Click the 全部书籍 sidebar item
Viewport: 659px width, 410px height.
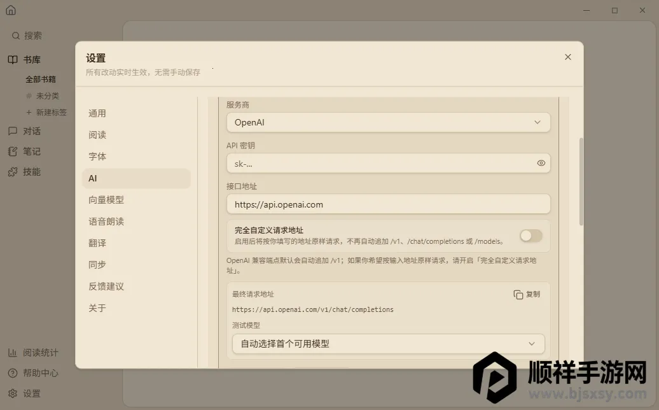40,79
